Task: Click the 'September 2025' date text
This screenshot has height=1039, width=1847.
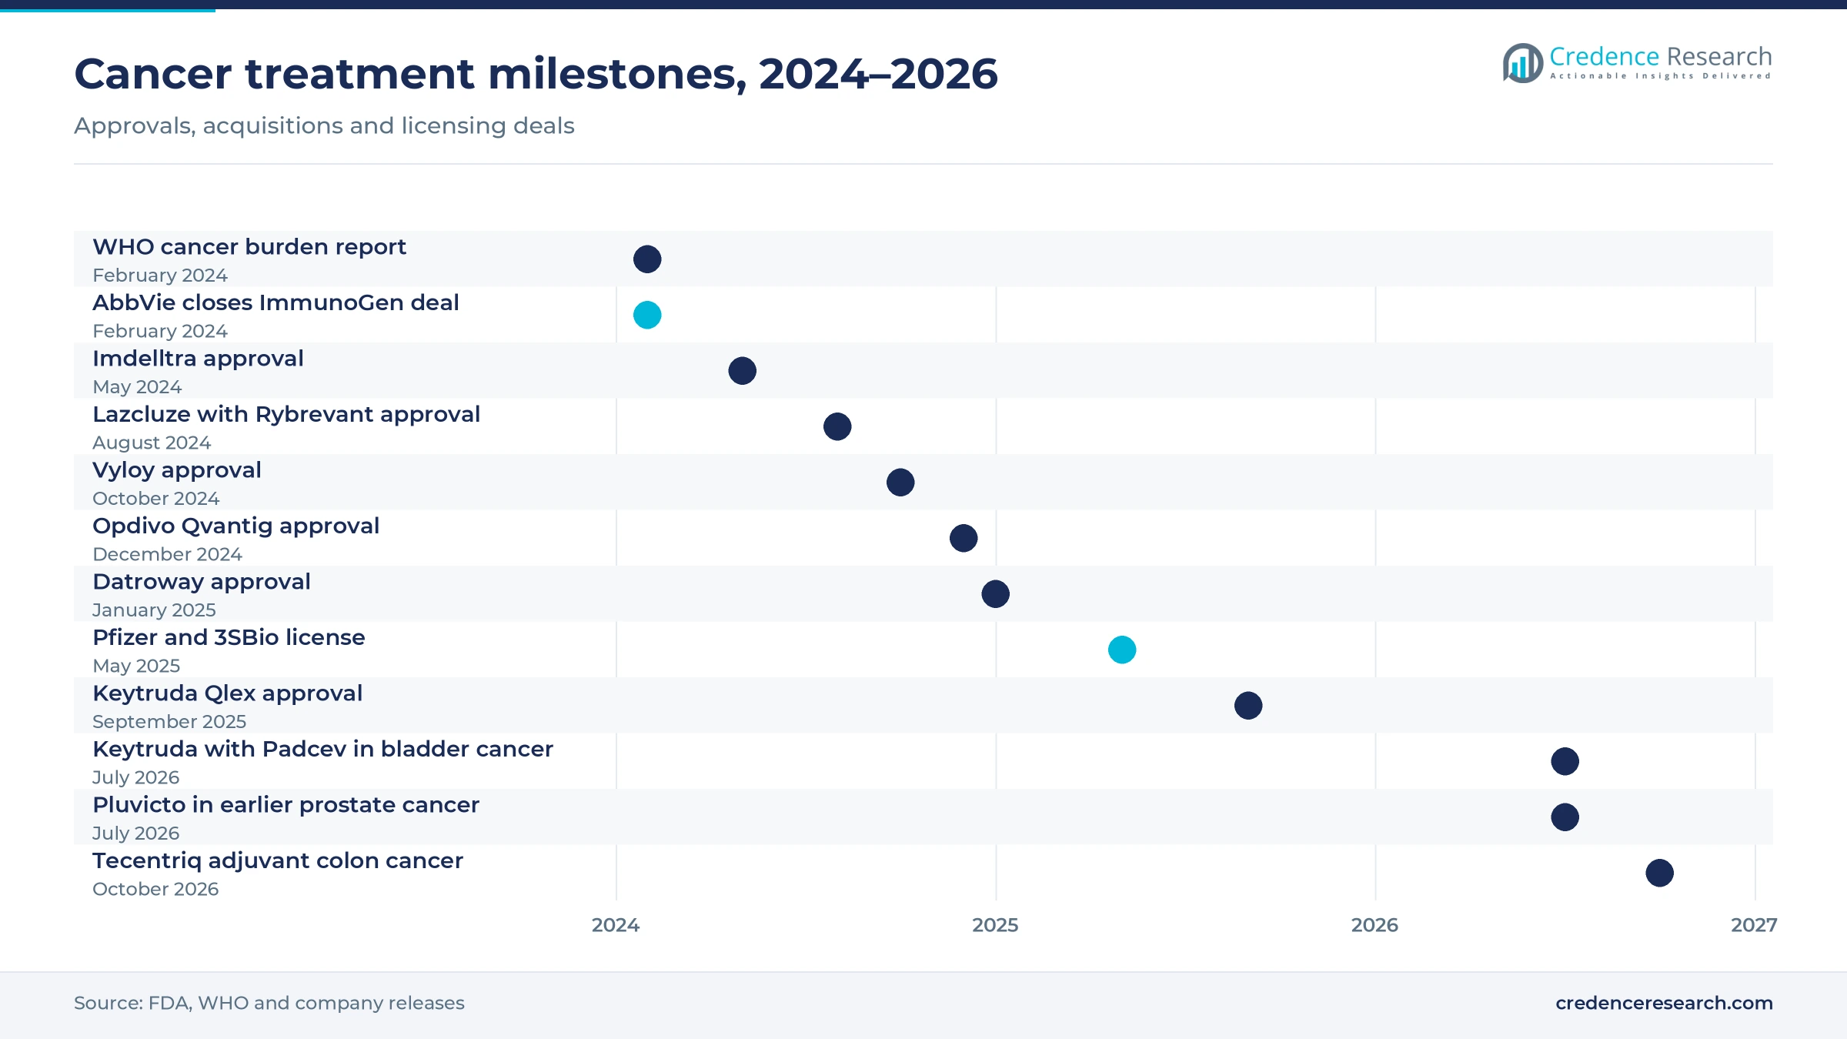Action: (169, 722)
